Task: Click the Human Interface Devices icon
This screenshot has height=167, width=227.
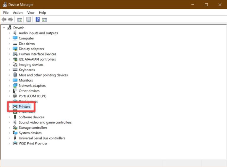Action: coord(15,54)
